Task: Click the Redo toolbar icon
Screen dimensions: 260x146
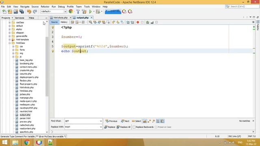Action: point(35,12)
